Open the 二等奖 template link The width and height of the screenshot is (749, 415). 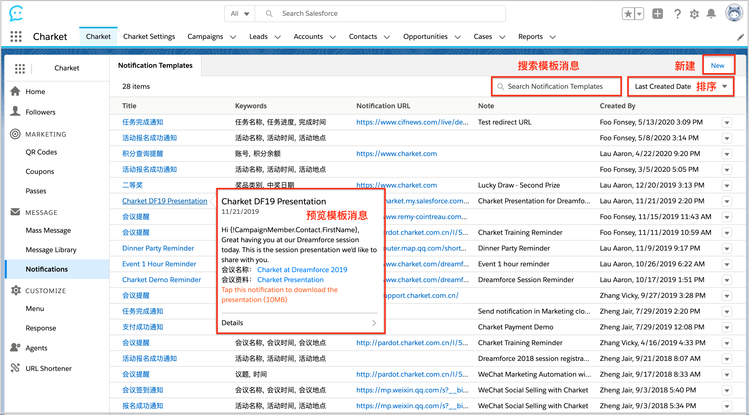132,185
